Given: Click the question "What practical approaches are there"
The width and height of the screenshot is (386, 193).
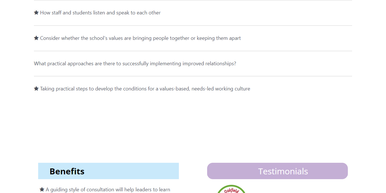Looking at the screenshot, I should click(135, 64).
